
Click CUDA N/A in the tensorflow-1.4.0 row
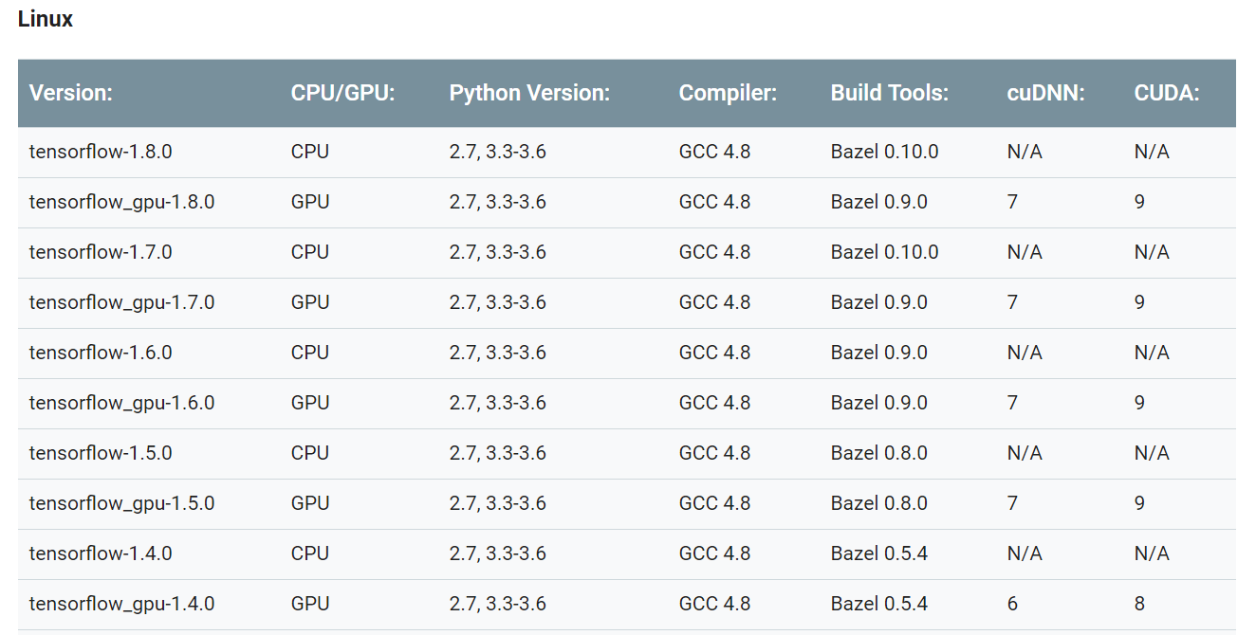[x=1152, y=553]
